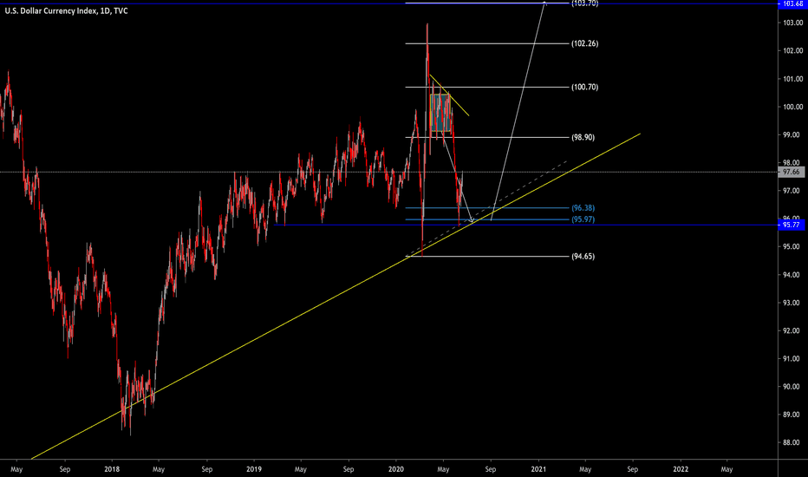808x477 pixels.
Task: Click the May label right after 2019
Action: 301,469
